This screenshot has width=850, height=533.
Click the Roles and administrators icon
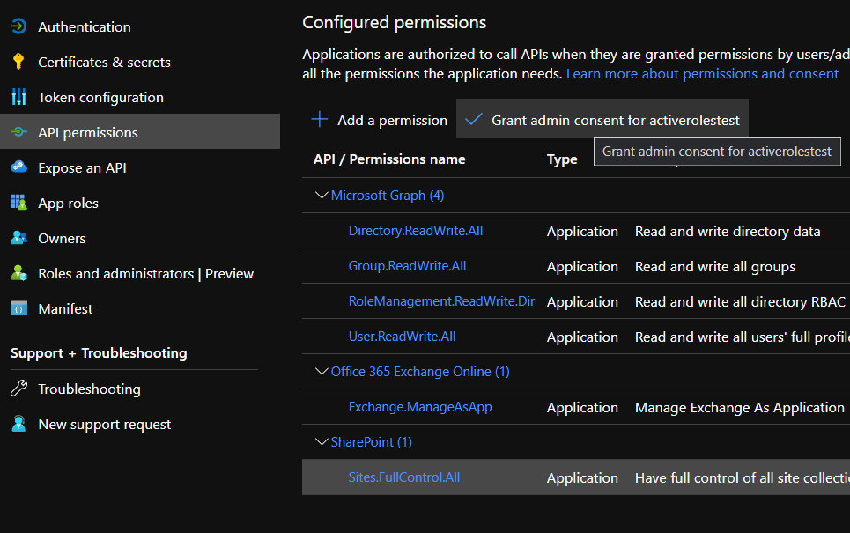18,273
